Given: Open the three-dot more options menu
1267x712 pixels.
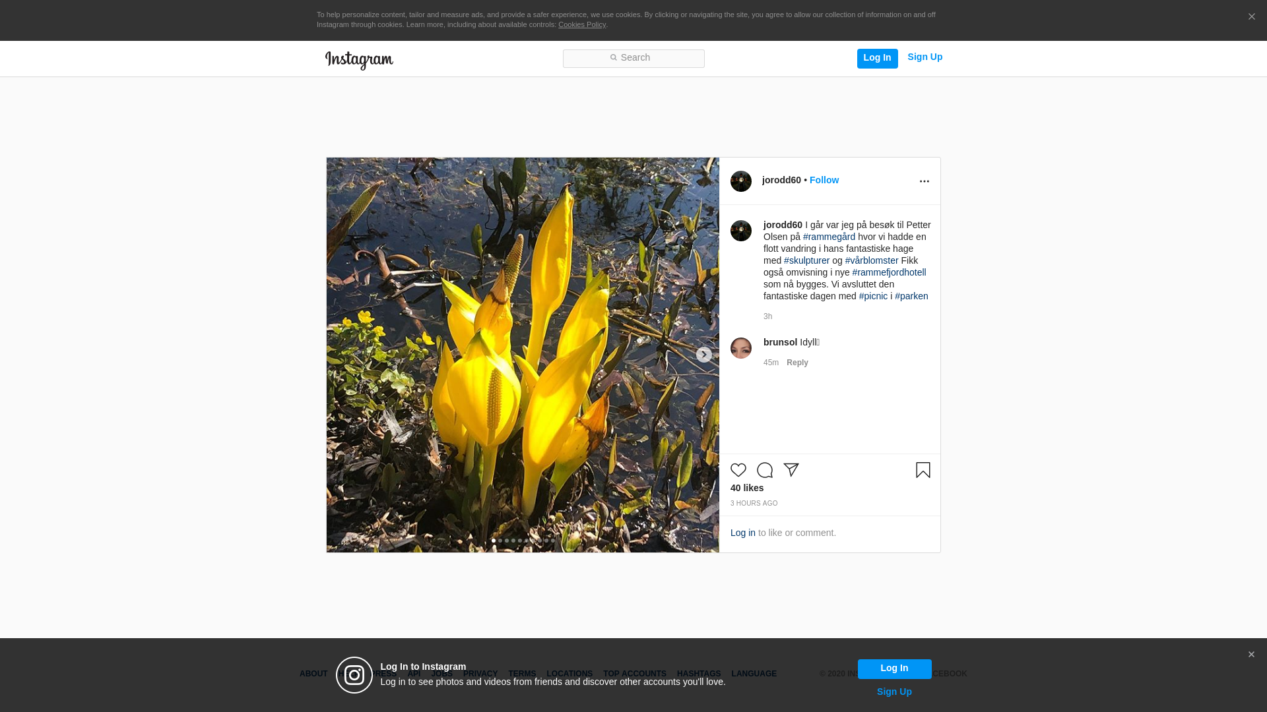Looking at the screenshot, I should [x=924, y=181].
